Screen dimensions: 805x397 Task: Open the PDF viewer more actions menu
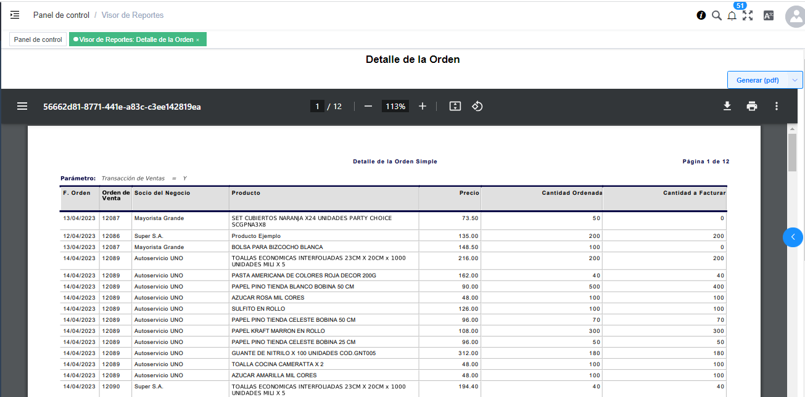tap(776, 106)
